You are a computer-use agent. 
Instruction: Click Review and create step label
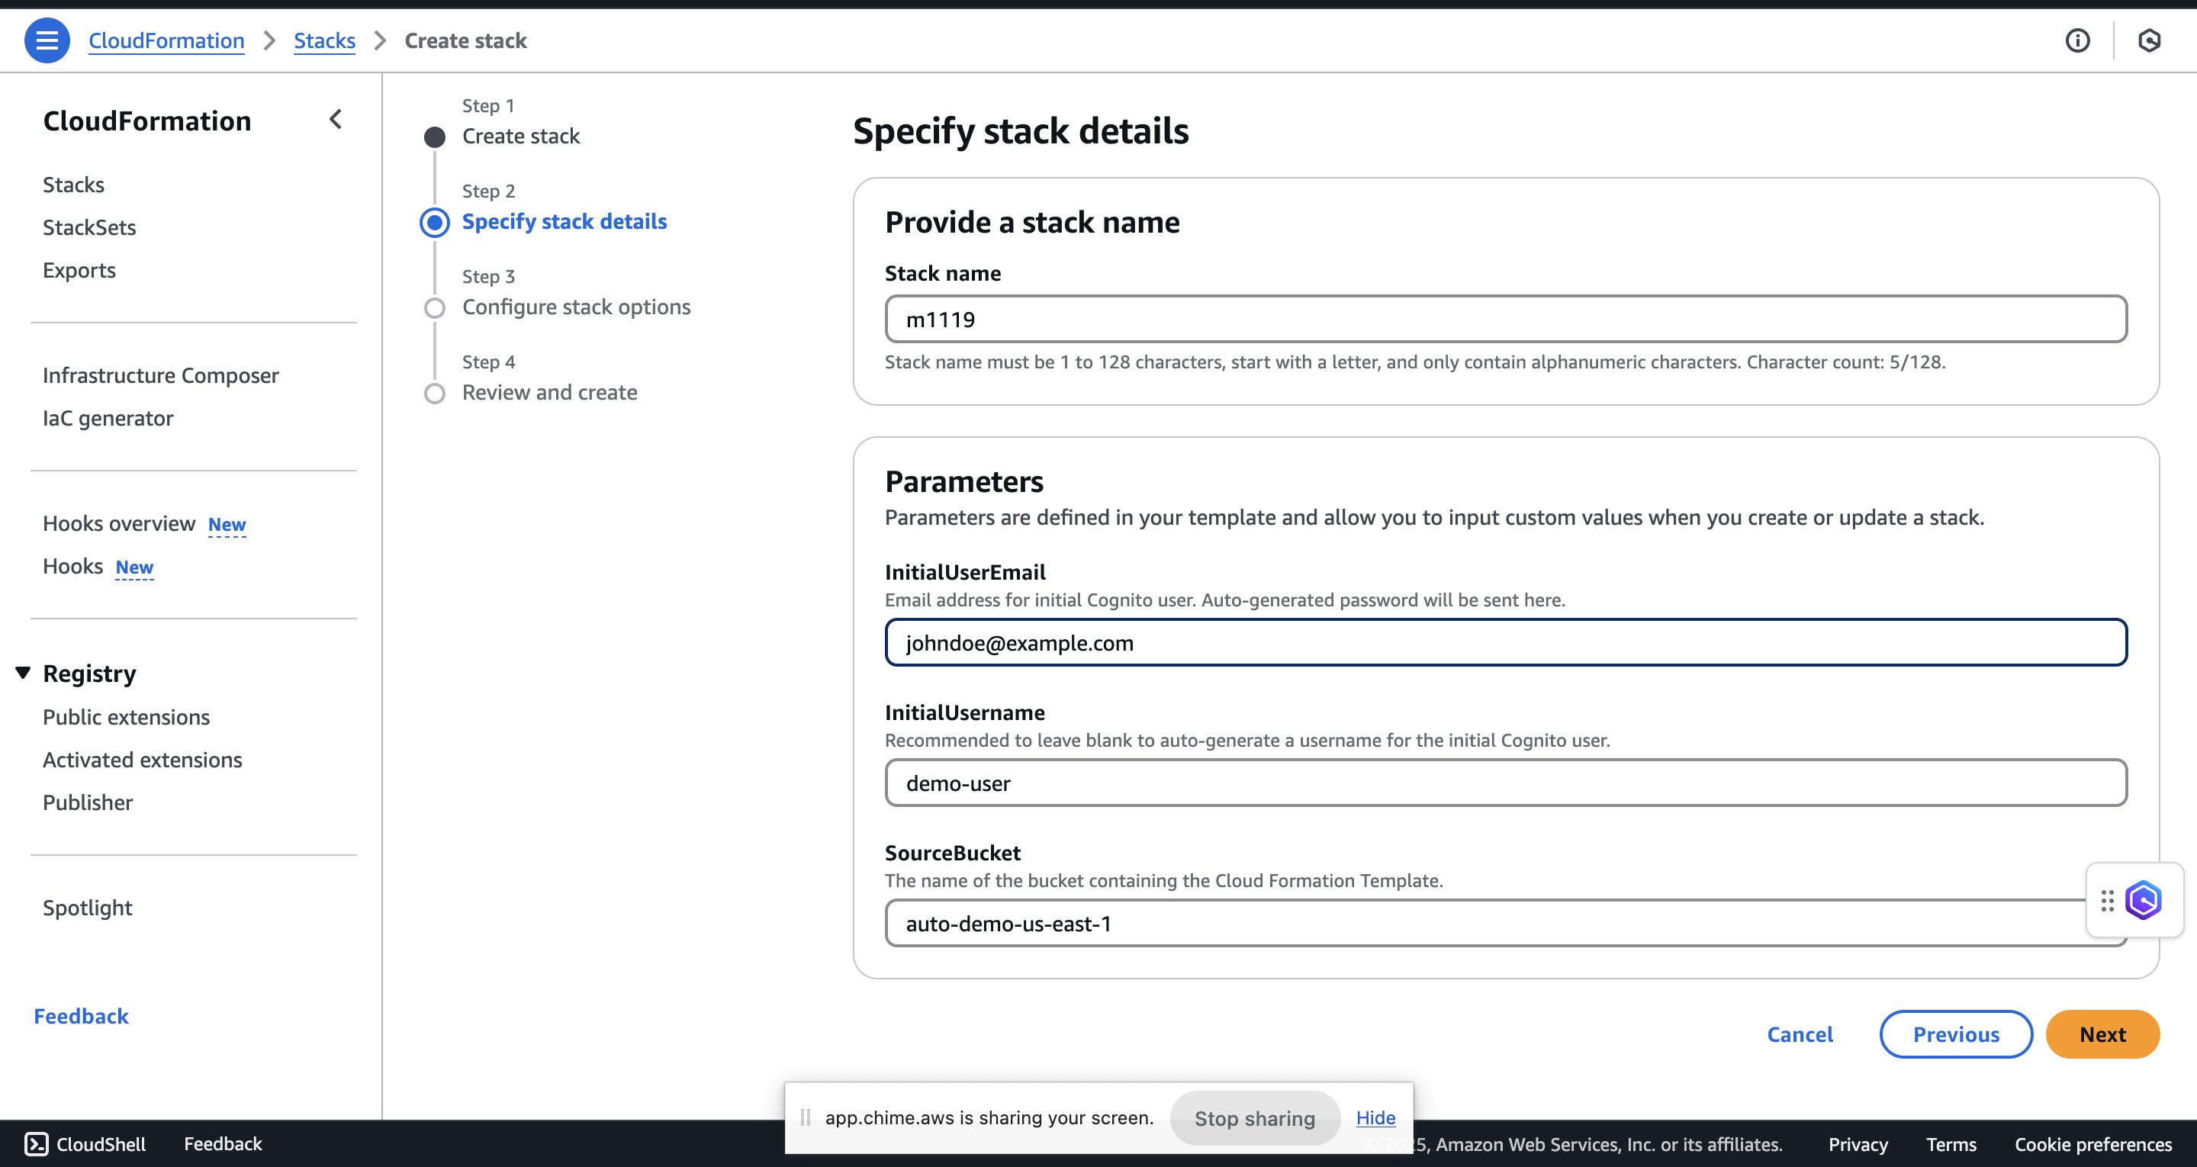550,391
